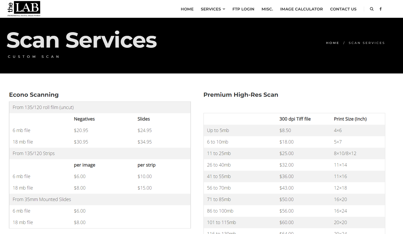Viewport: 403px width, 234px height.
Task: Click the 11 to 25mb row
Action: (x=219, y=153)
